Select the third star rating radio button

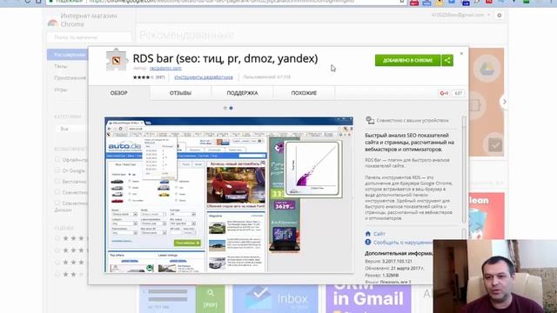click(57, 263)
